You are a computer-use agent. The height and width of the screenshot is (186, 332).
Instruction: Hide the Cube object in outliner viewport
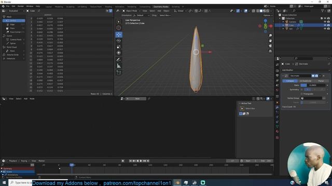coord(325,25)
